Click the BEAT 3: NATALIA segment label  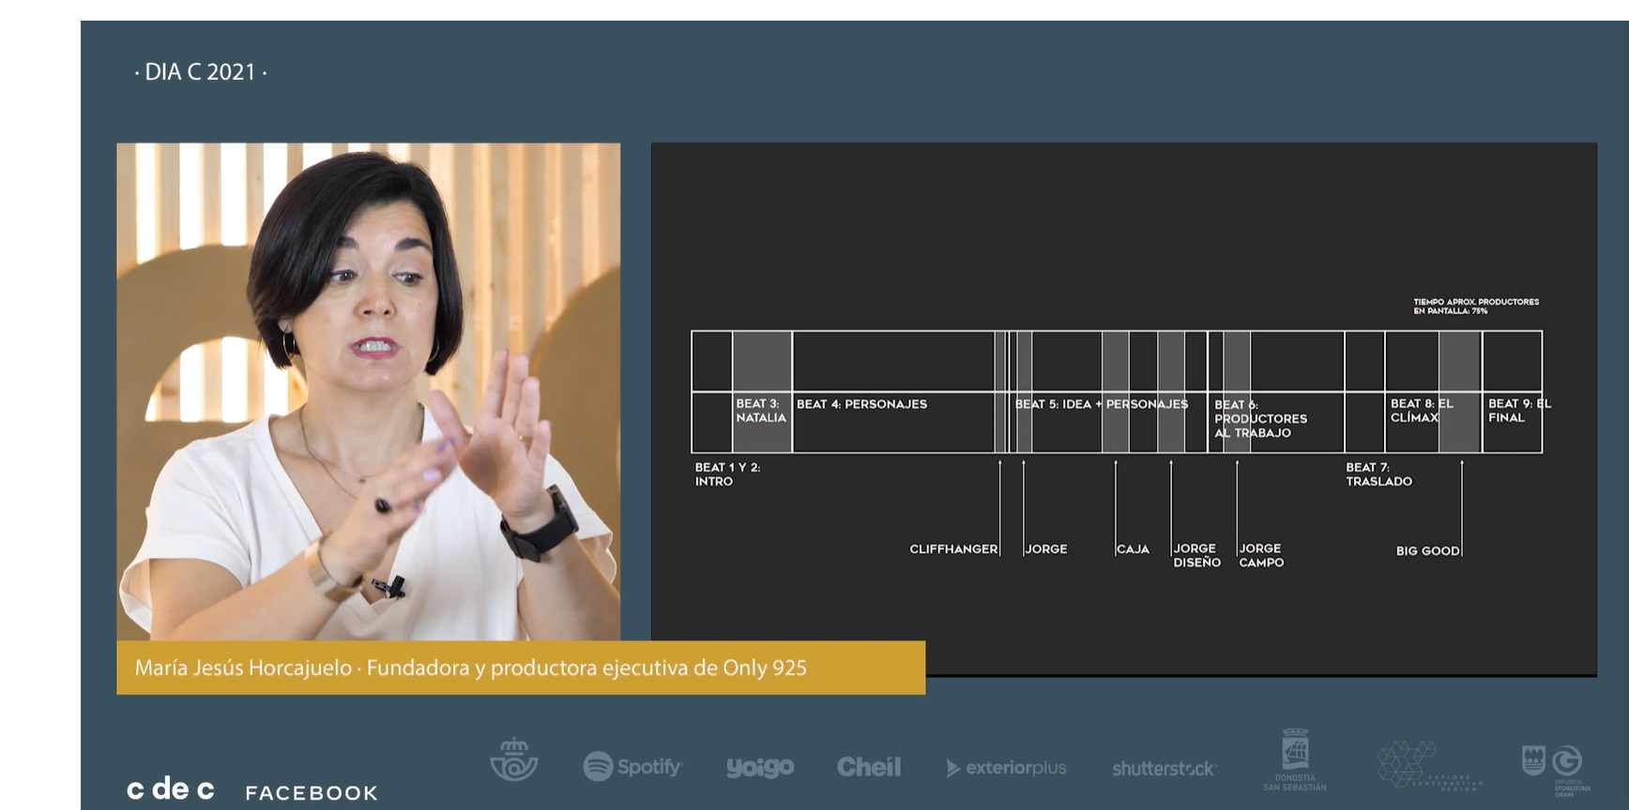761,411
